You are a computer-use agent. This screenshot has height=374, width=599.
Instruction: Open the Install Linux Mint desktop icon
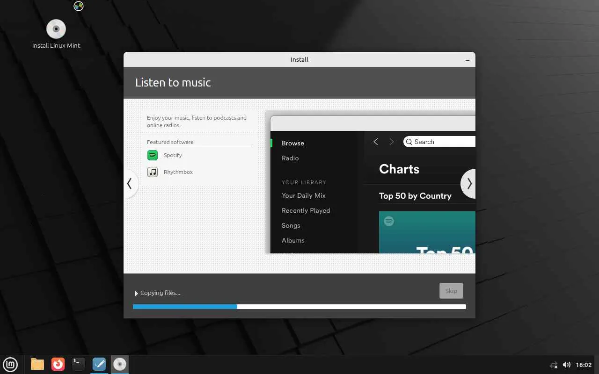[x=56, y=34]
